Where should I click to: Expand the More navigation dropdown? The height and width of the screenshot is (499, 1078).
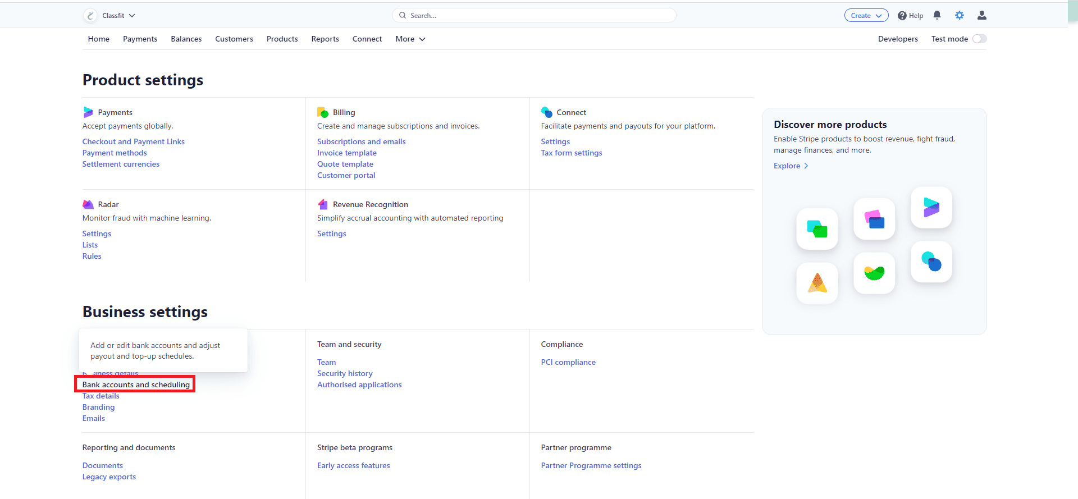point(410,39)
